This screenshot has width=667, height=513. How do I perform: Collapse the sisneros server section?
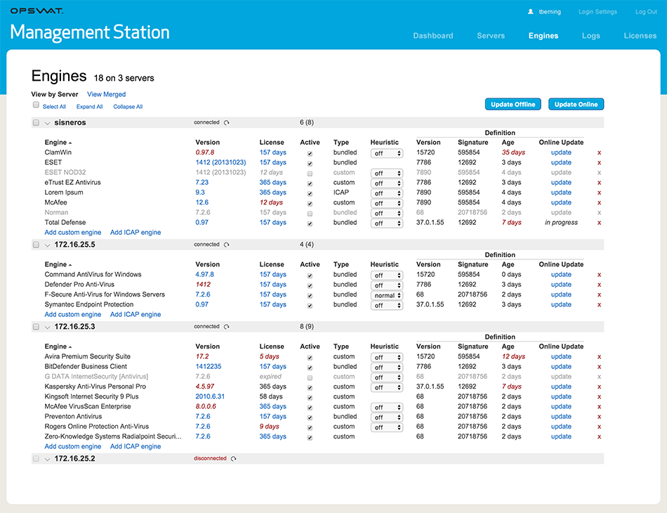pos(48,123)
